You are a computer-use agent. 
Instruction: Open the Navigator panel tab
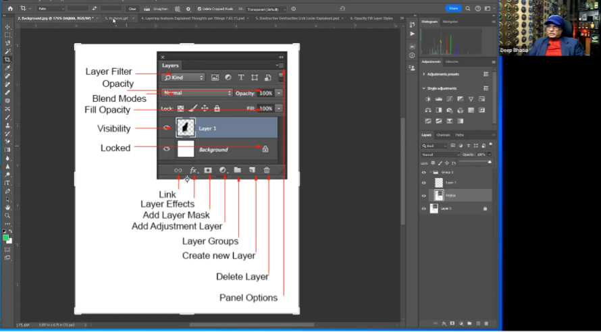point(450,22)
